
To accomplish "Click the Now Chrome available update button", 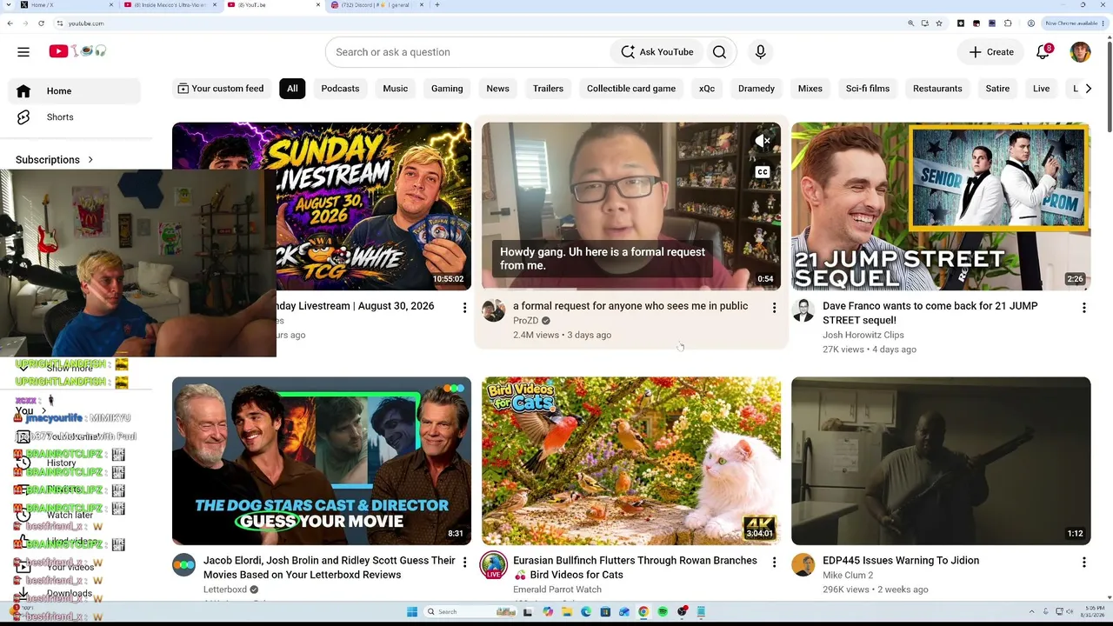I will pos(1074,23).
